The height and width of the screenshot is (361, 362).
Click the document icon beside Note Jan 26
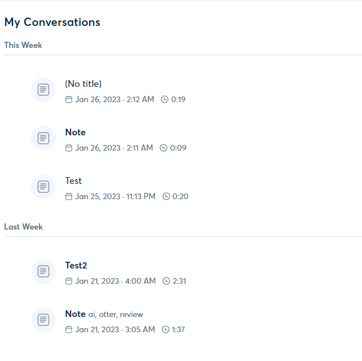[x=43, y=138]
